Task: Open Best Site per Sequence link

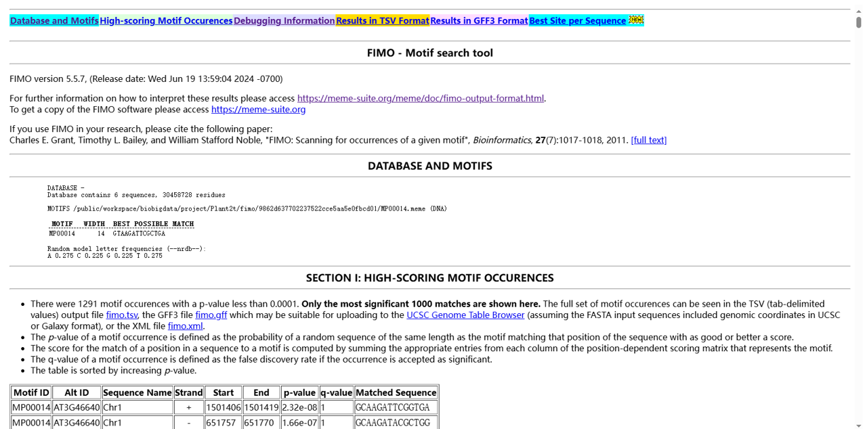Action: pos(577,21)
